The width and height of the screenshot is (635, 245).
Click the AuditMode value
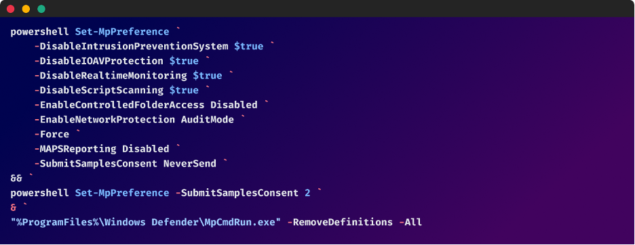click(208, 120)
